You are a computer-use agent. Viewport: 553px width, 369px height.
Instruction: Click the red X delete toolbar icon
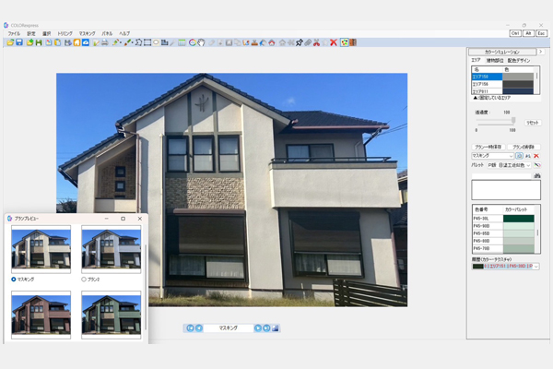334,42
